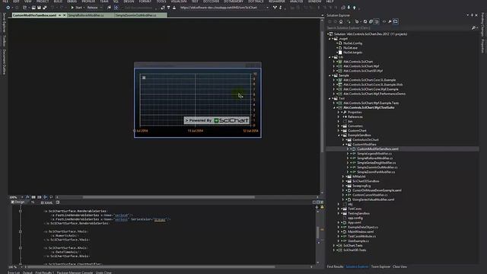Close the CustomModifierSandbox.xaml tab
The width and height of the screenshot is (487, 274).
pyautogui.click(x=65, y=15)
